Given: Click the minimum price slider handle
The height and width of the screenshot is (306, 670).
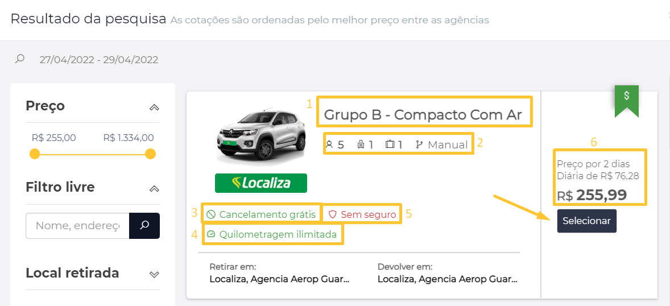Looking at the screenshot, I should [35, 154].
